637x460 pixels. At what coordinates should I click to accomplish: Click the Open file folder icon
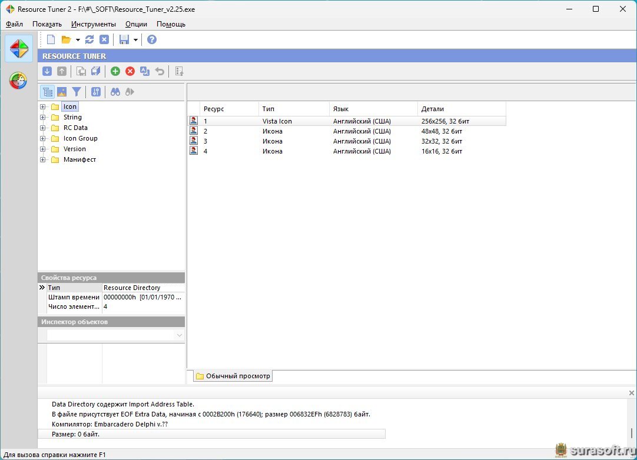pyautogui.click(x=66, y=39)
